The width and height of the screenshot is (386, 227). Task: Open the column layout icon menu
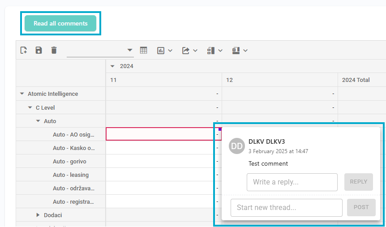tap(240, 51)
